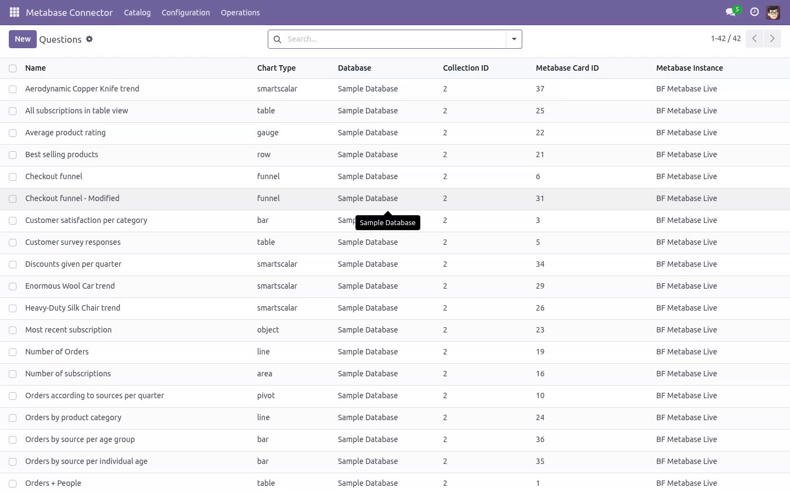Create a New question

[x=22, y=39]
